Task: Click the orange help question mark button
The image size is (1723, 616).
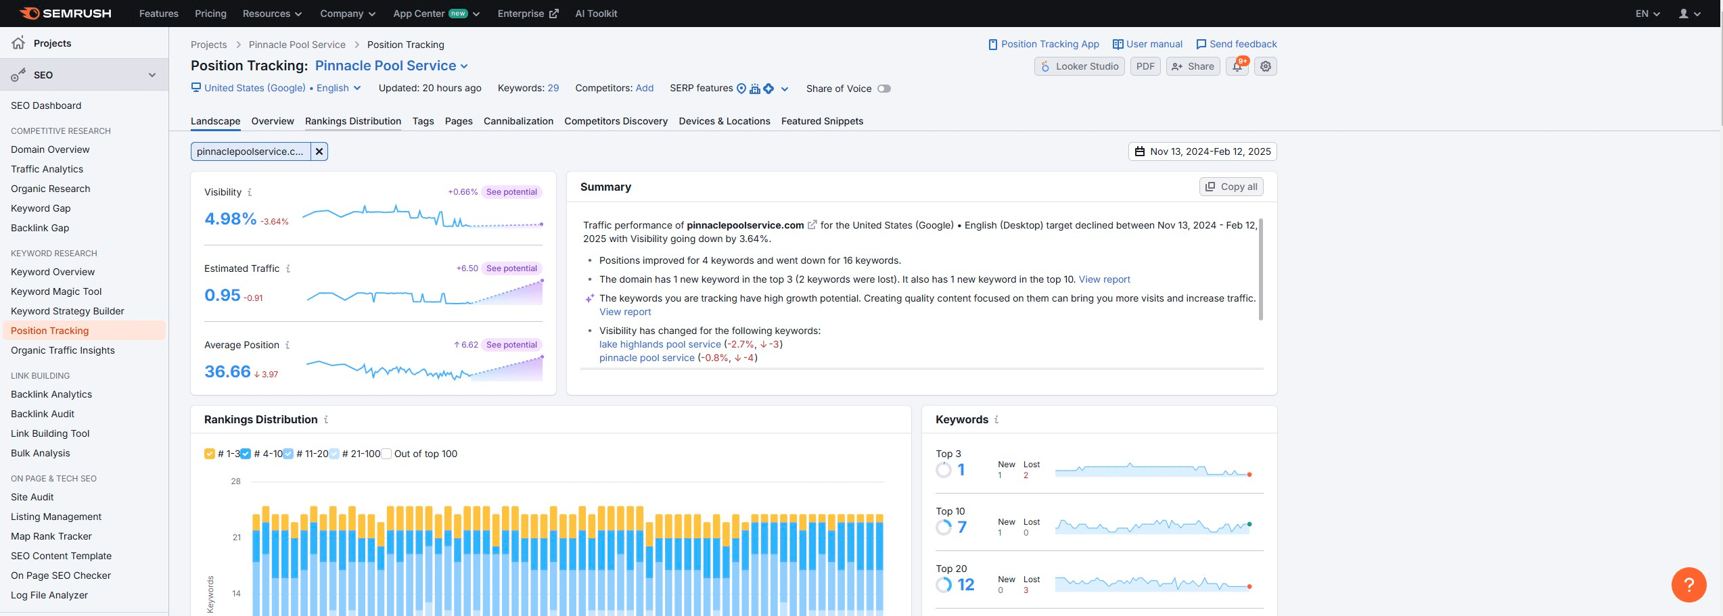Action: [x=1688, y=584]
